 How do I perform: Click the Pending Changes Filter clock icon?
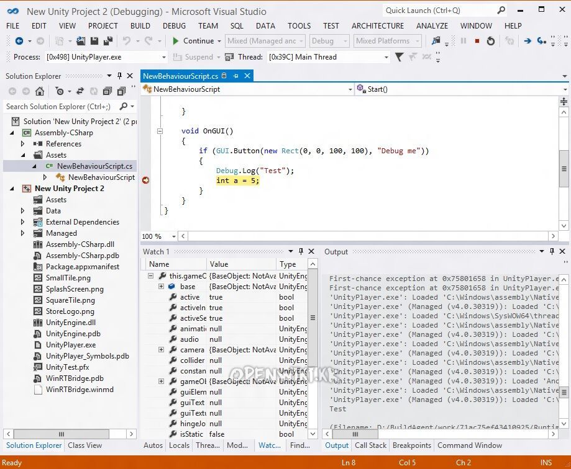click(60, 91)
